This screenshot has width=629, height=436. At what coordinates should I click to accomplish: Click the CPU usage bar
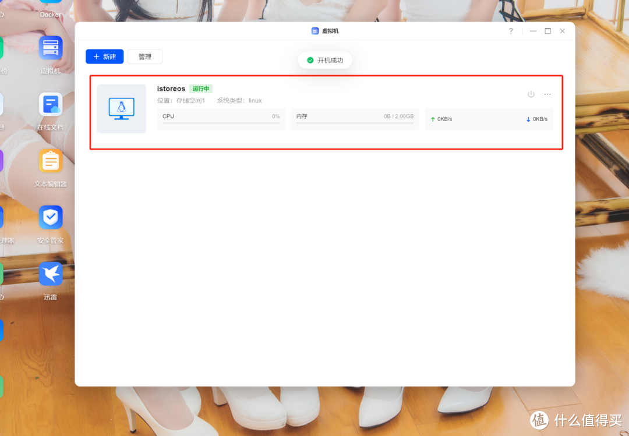(x=221, y=123)
